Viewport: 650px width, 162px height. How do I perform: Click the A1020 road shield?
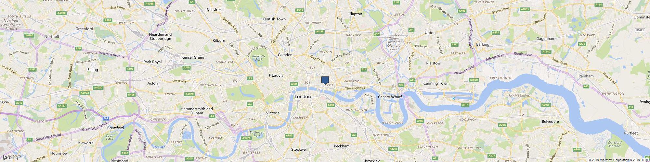474,80
